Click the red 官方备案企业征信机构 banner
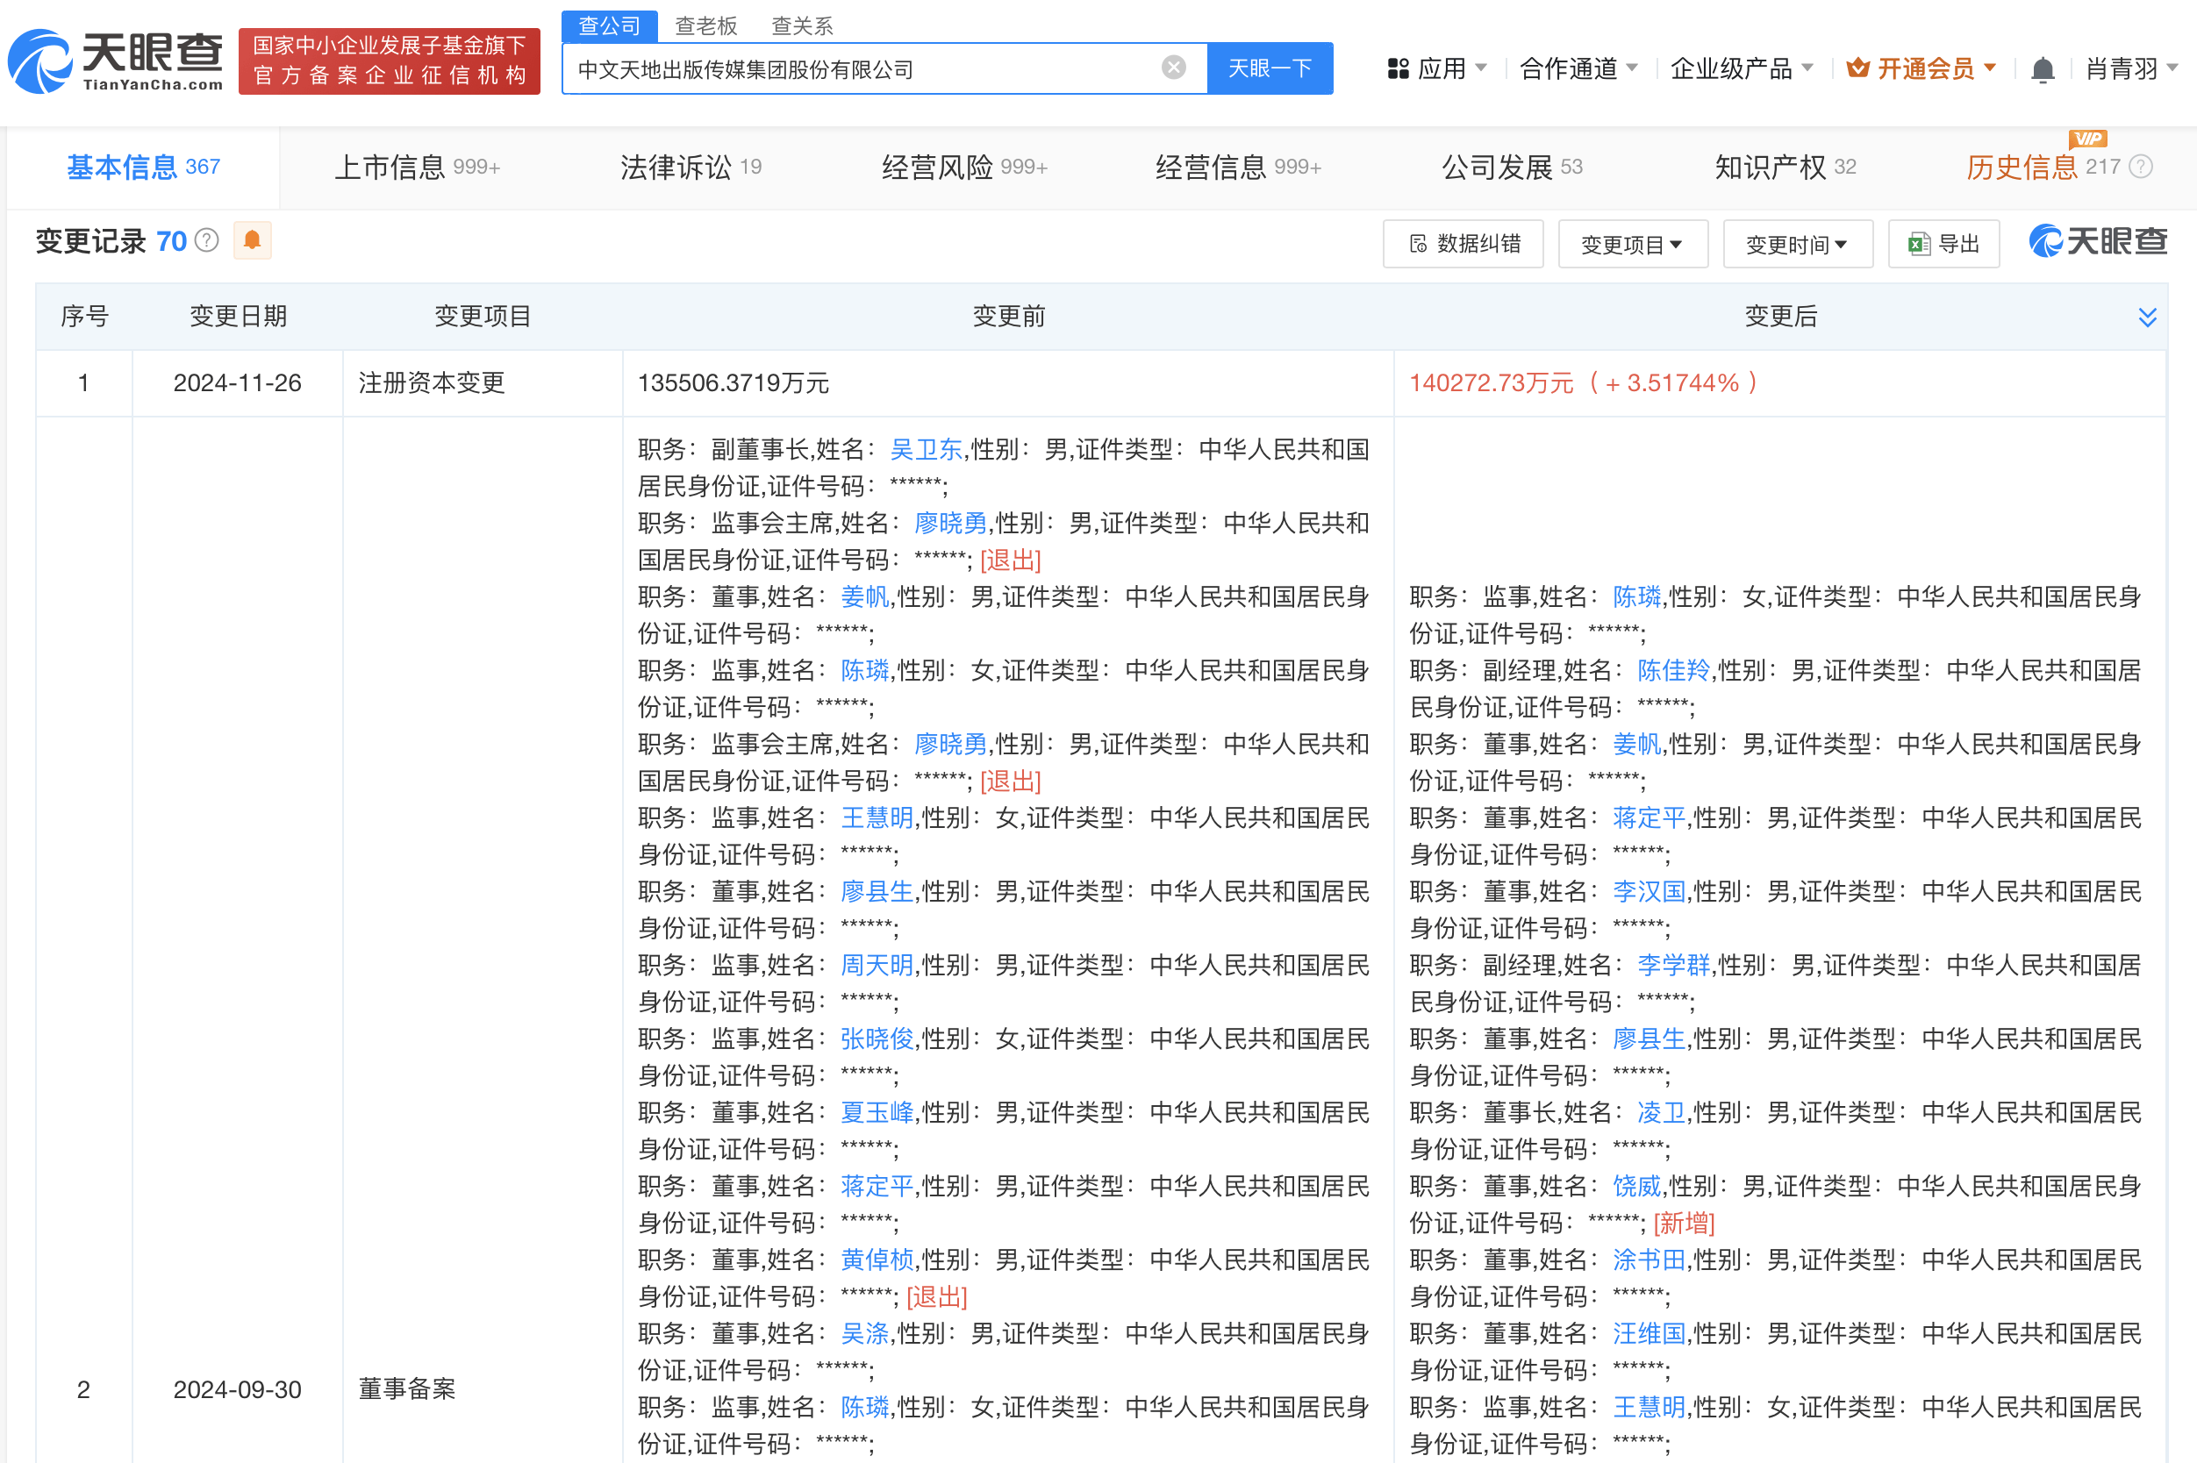This screenshot has width=2197, height=1463. pyautogui.click(x=390, y=61)
